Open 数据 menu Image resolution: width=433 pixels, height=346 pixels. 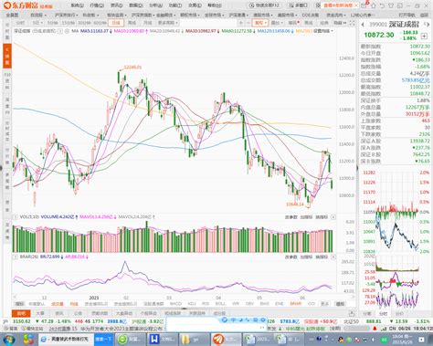[x=135, y=5]
